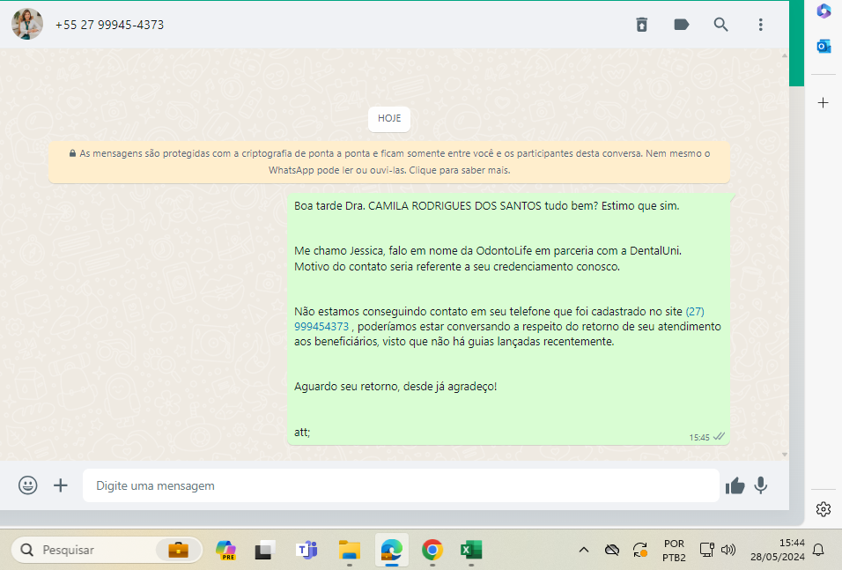Click the chat scrollbar down arrow
The height and width of the screenshot is (570, 842).
tap(785, 455)
